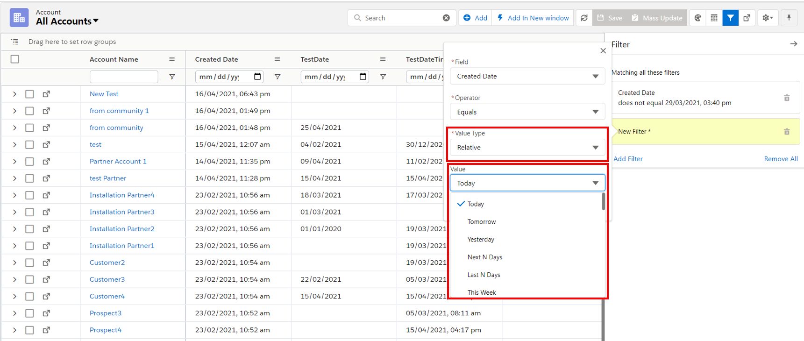The image size is (804, 341).
Task: Click the refresh icon in the toolbar
Action: pyautogui.click(x=584, y=18)
